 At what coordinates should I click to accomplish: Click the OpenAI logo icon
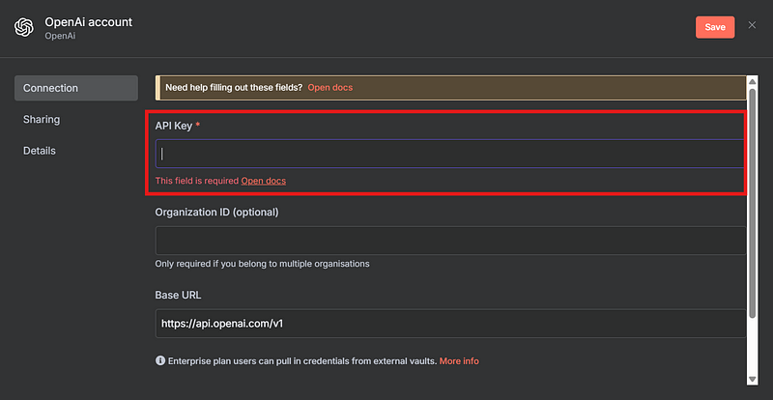[x=23, y=27]
